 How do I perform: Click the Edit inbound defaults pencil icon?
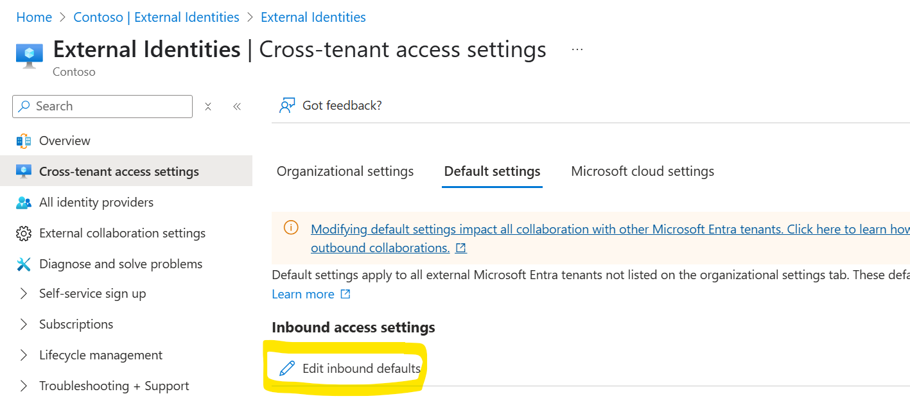286,368
